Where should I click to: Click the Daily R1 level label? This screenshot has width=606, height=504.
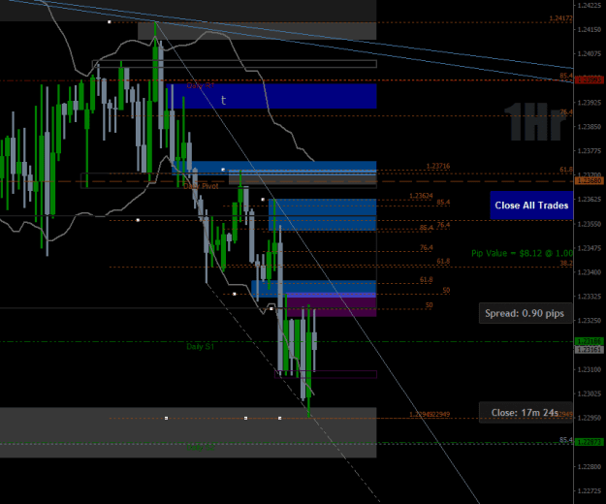[x=200, y=85]
